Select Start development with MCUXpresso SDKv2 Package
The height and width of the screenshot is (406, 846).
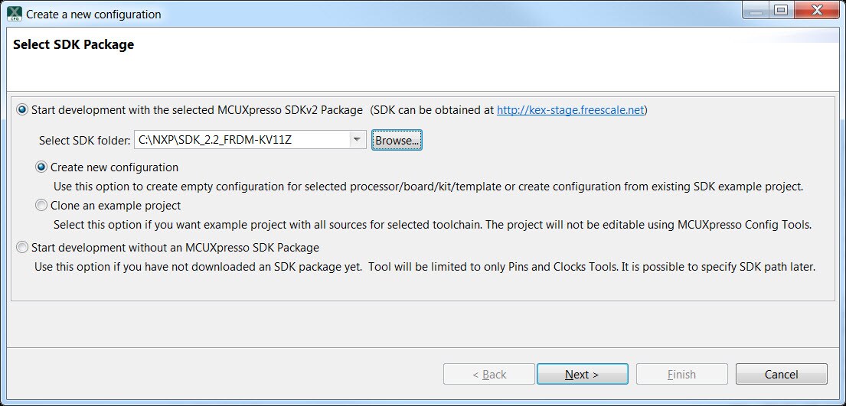pos(21,110)
